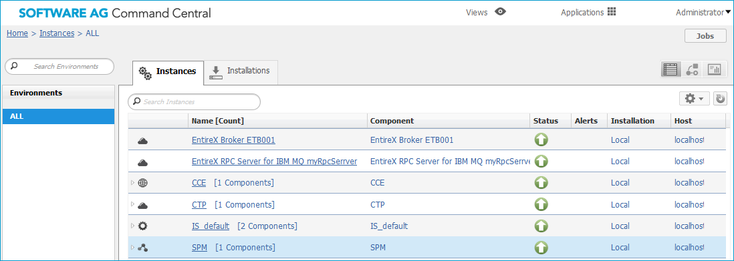
Task: Click the gear icon for IS_default
Action: [143, 226]
